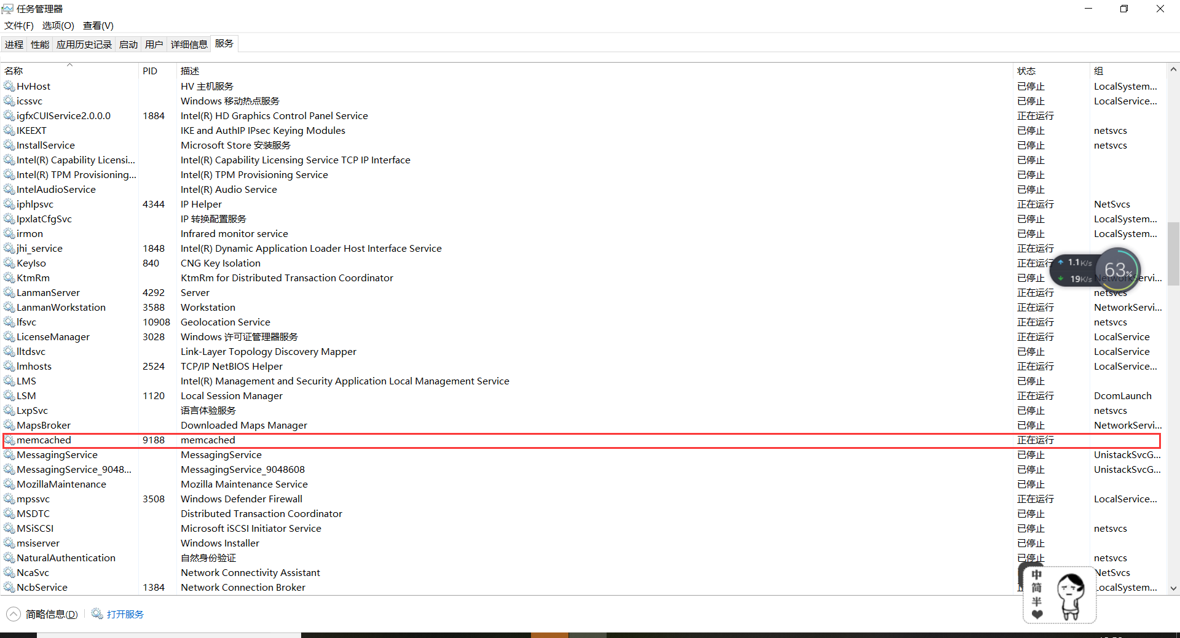Click the memcached service gear icon
Screen dimensions: 1180x638
point(9,440)
